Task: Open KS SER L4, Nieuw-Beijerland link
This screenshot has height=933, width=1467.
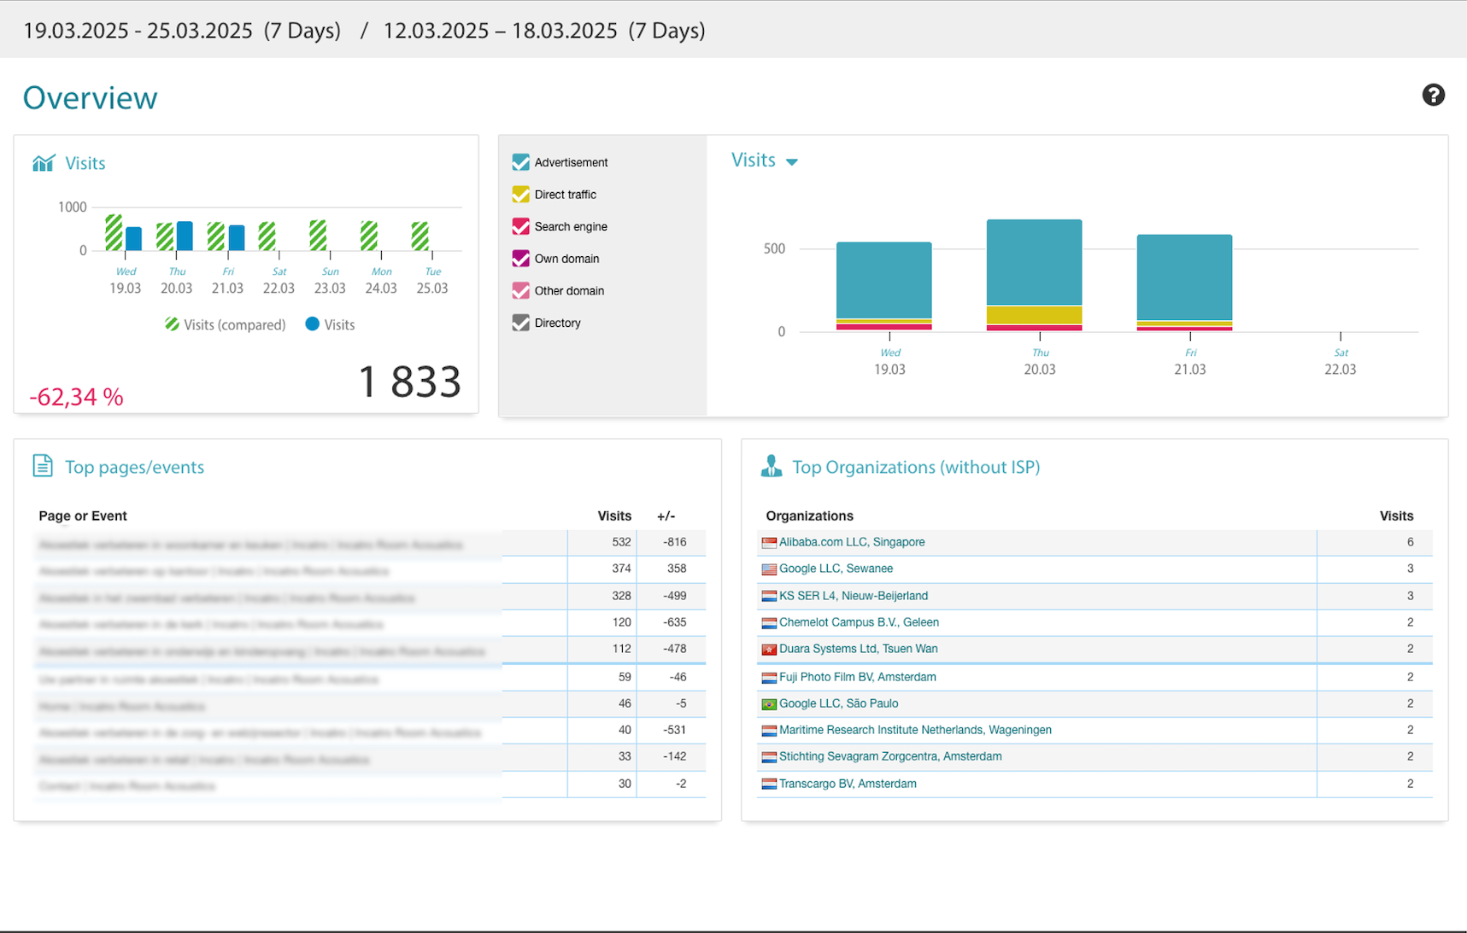Action: coord(854,596)
